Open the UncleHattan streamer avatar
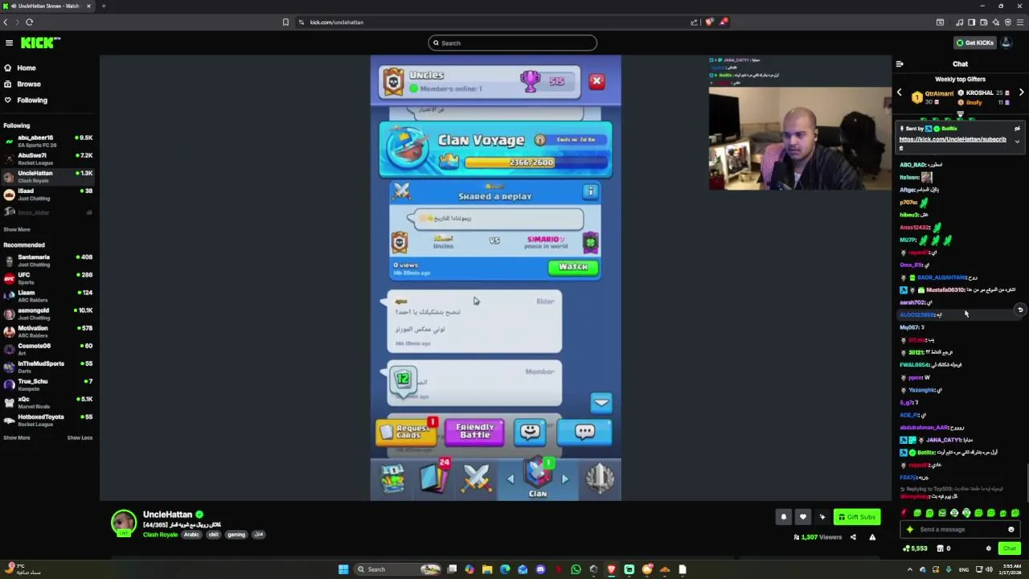Image resolution: width=1029 pixels, height=579 pixels. 124,523
